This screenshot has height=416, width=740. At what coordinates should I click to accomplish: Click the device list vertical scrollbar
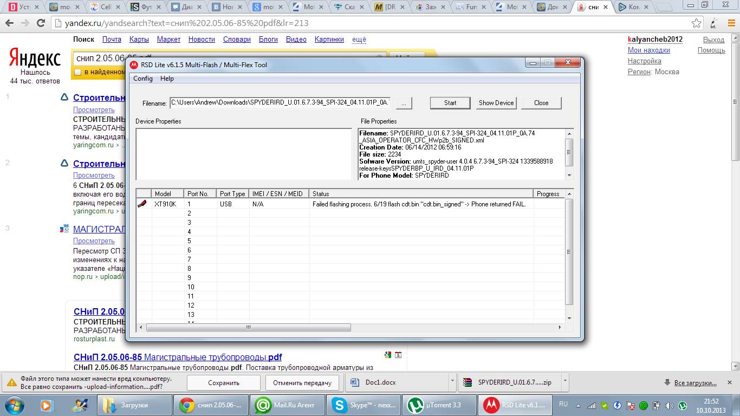coord(569,252)
